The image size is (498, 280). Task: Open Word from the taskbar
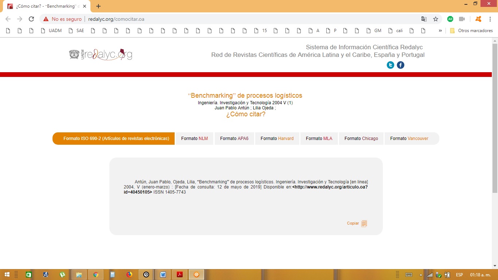pos(163,275)
